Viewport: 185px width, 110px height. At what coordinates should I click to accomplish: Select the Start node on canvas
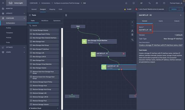(x=78, y=26)
